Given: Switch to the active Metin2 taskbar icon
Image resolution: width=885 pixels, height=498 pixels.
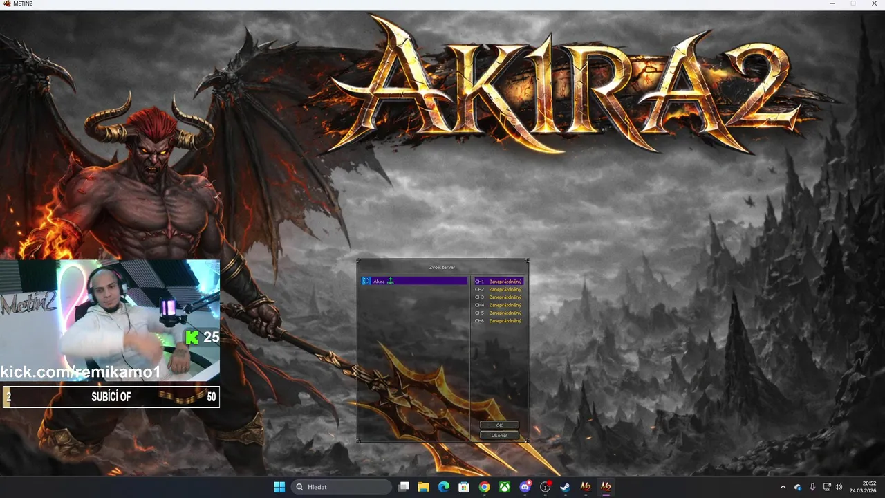Looking at the screenshot, I should 606,487.
